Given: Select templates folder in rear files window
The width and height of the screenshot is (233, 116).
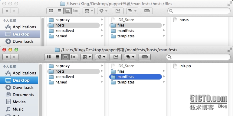Looking at the screenshot, I should [x=136, y=36].
